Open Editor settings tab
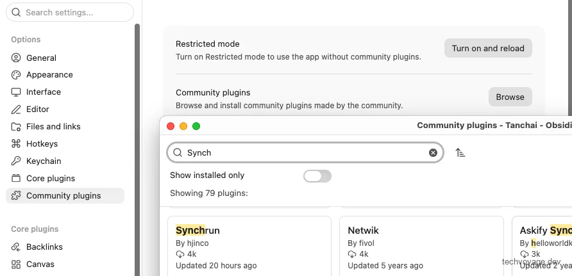Viewport: 572px width, 276px height. coord(65,110)
